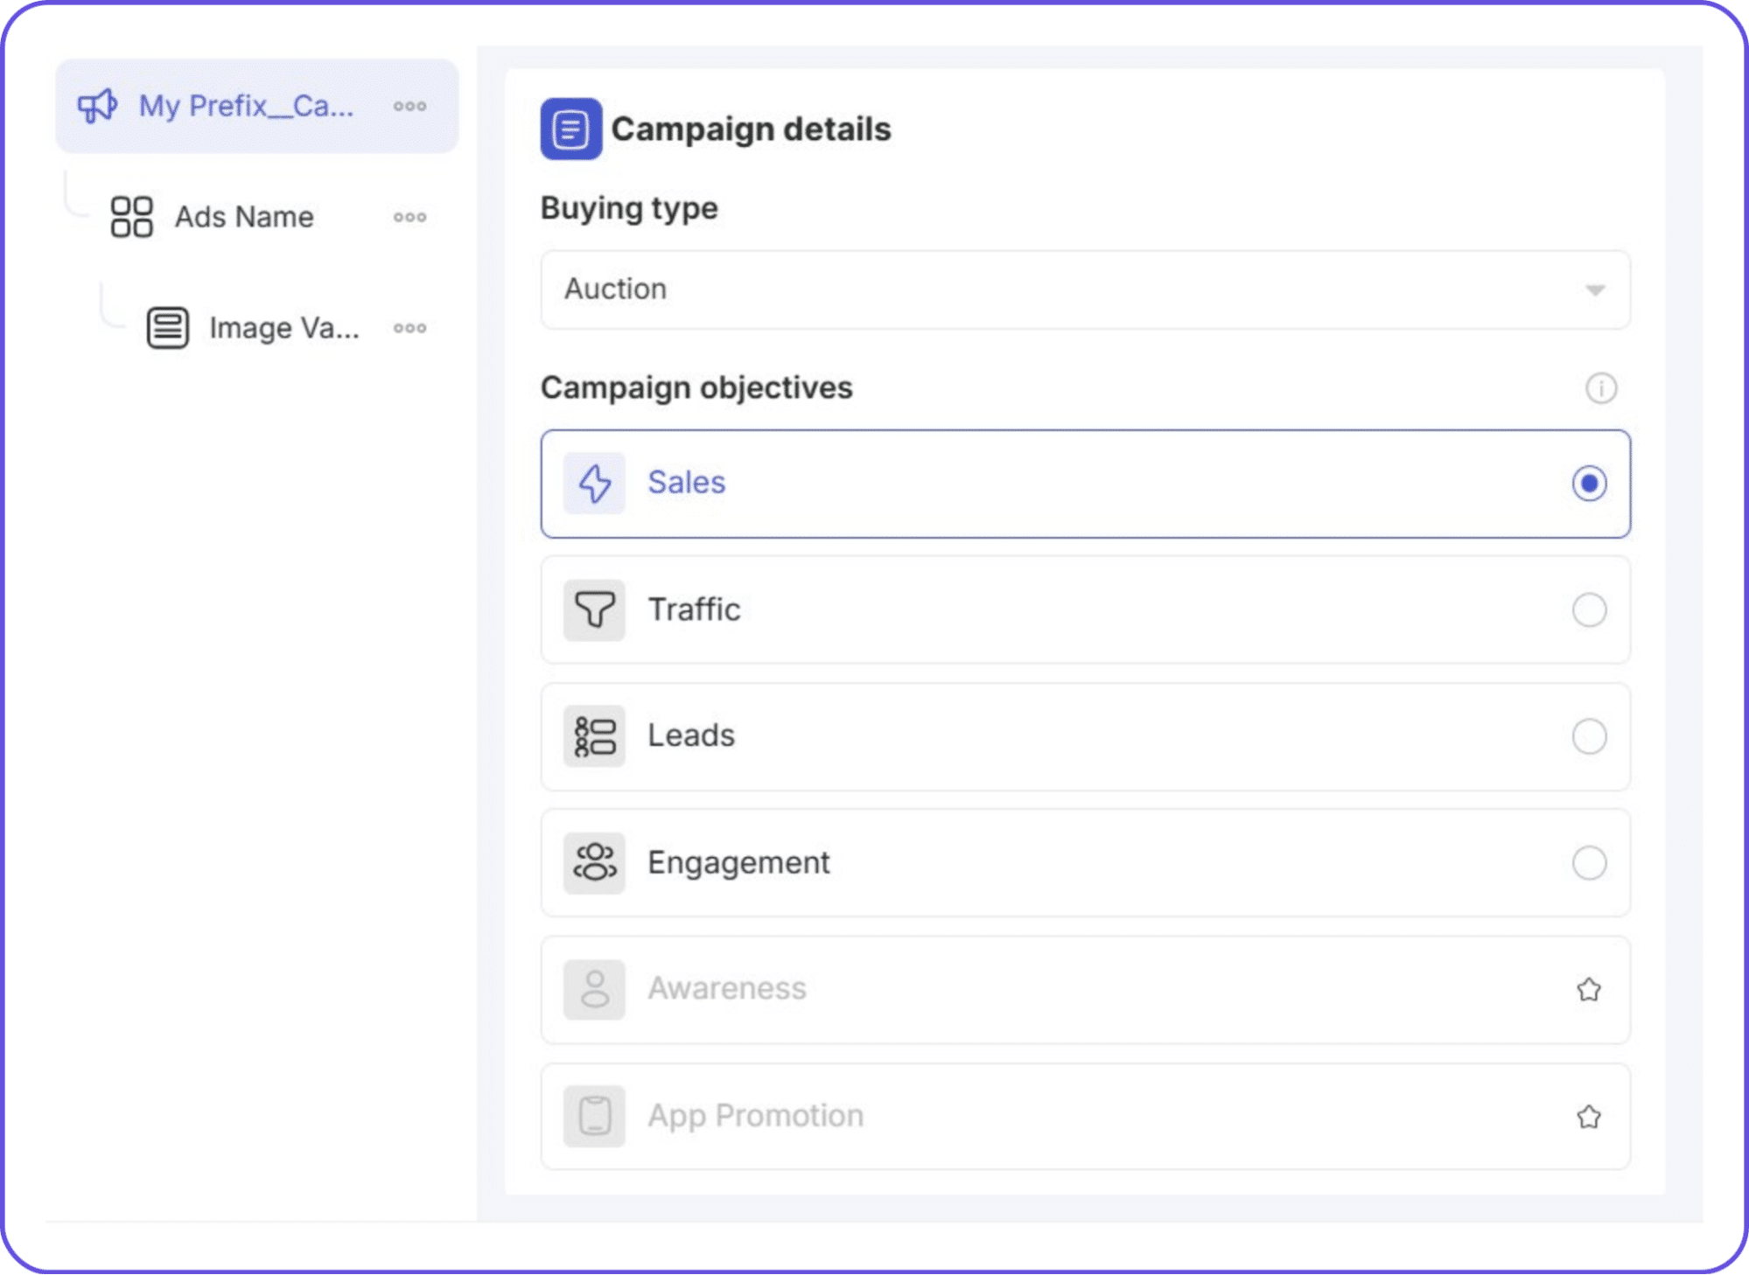Click the App Promotion phone icon
The image size is (1749, 1275).
click(594, 1117)
